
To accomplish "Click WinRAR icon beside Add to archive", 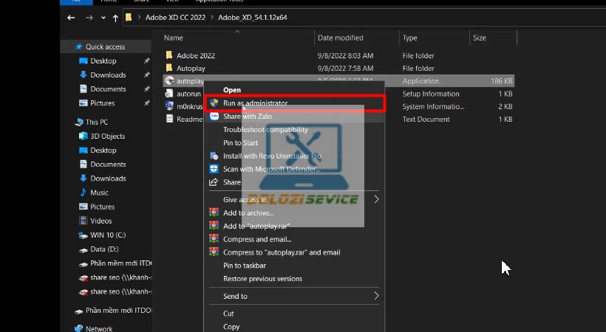I will (214, 212).
